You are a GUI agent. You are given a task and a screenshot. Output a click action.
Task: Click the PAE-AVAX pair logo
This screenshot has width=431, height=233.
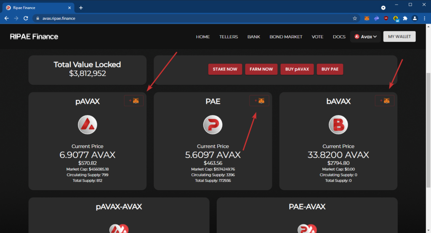coord(307,229)
